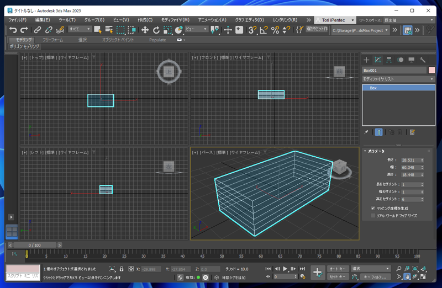
Task: Select the Box entry in modifier stack
Action: 398,88
